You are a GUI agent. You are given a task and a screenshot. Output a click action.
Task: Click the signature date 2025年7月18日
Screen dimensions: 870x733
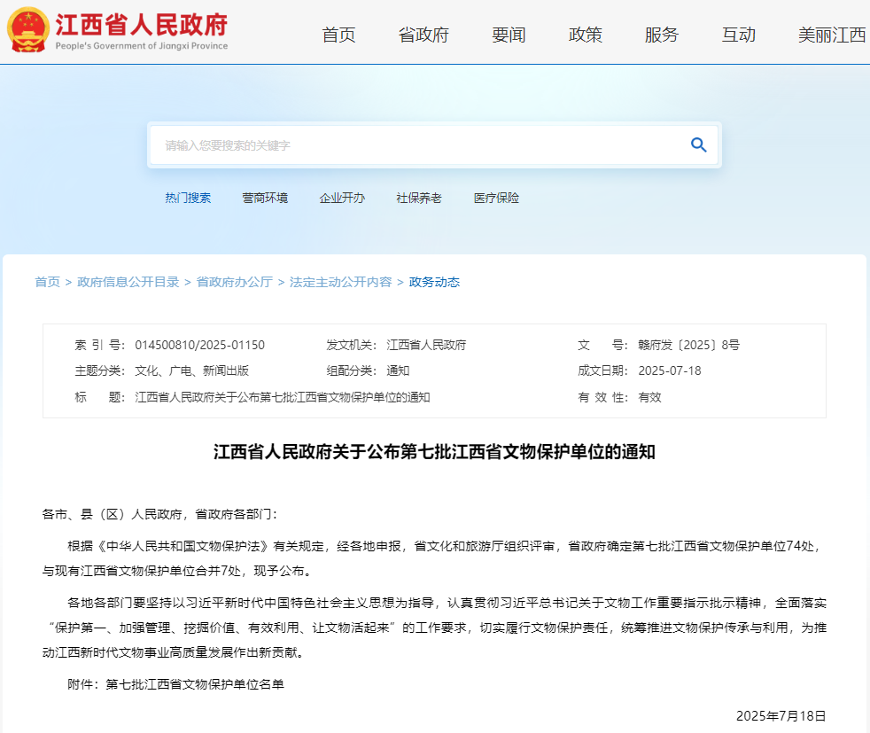tap(781, 716)
